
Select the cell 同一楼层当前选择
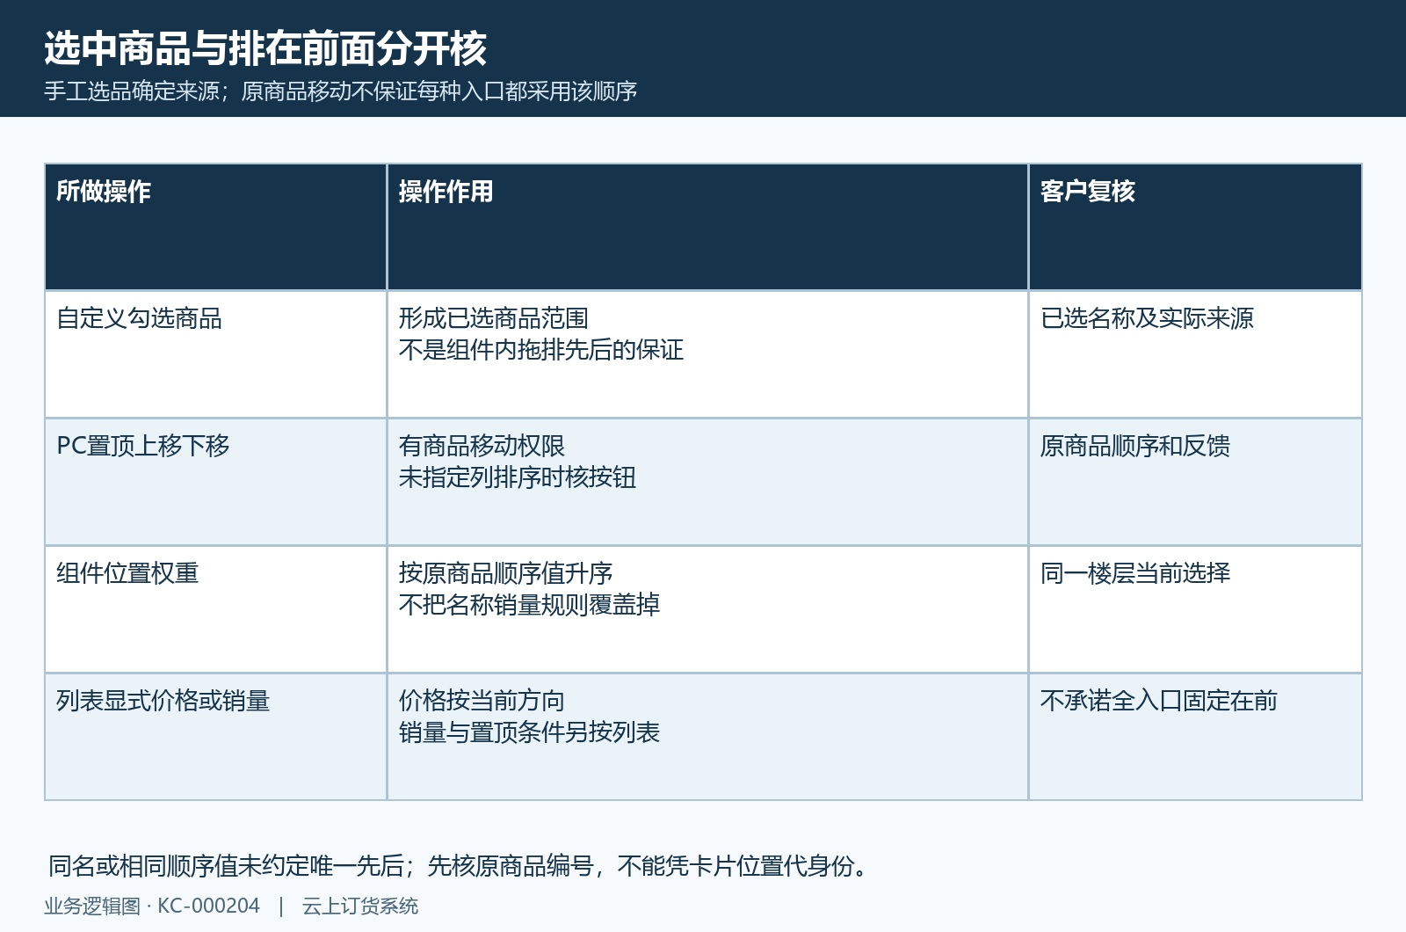tap(1195, 609)
